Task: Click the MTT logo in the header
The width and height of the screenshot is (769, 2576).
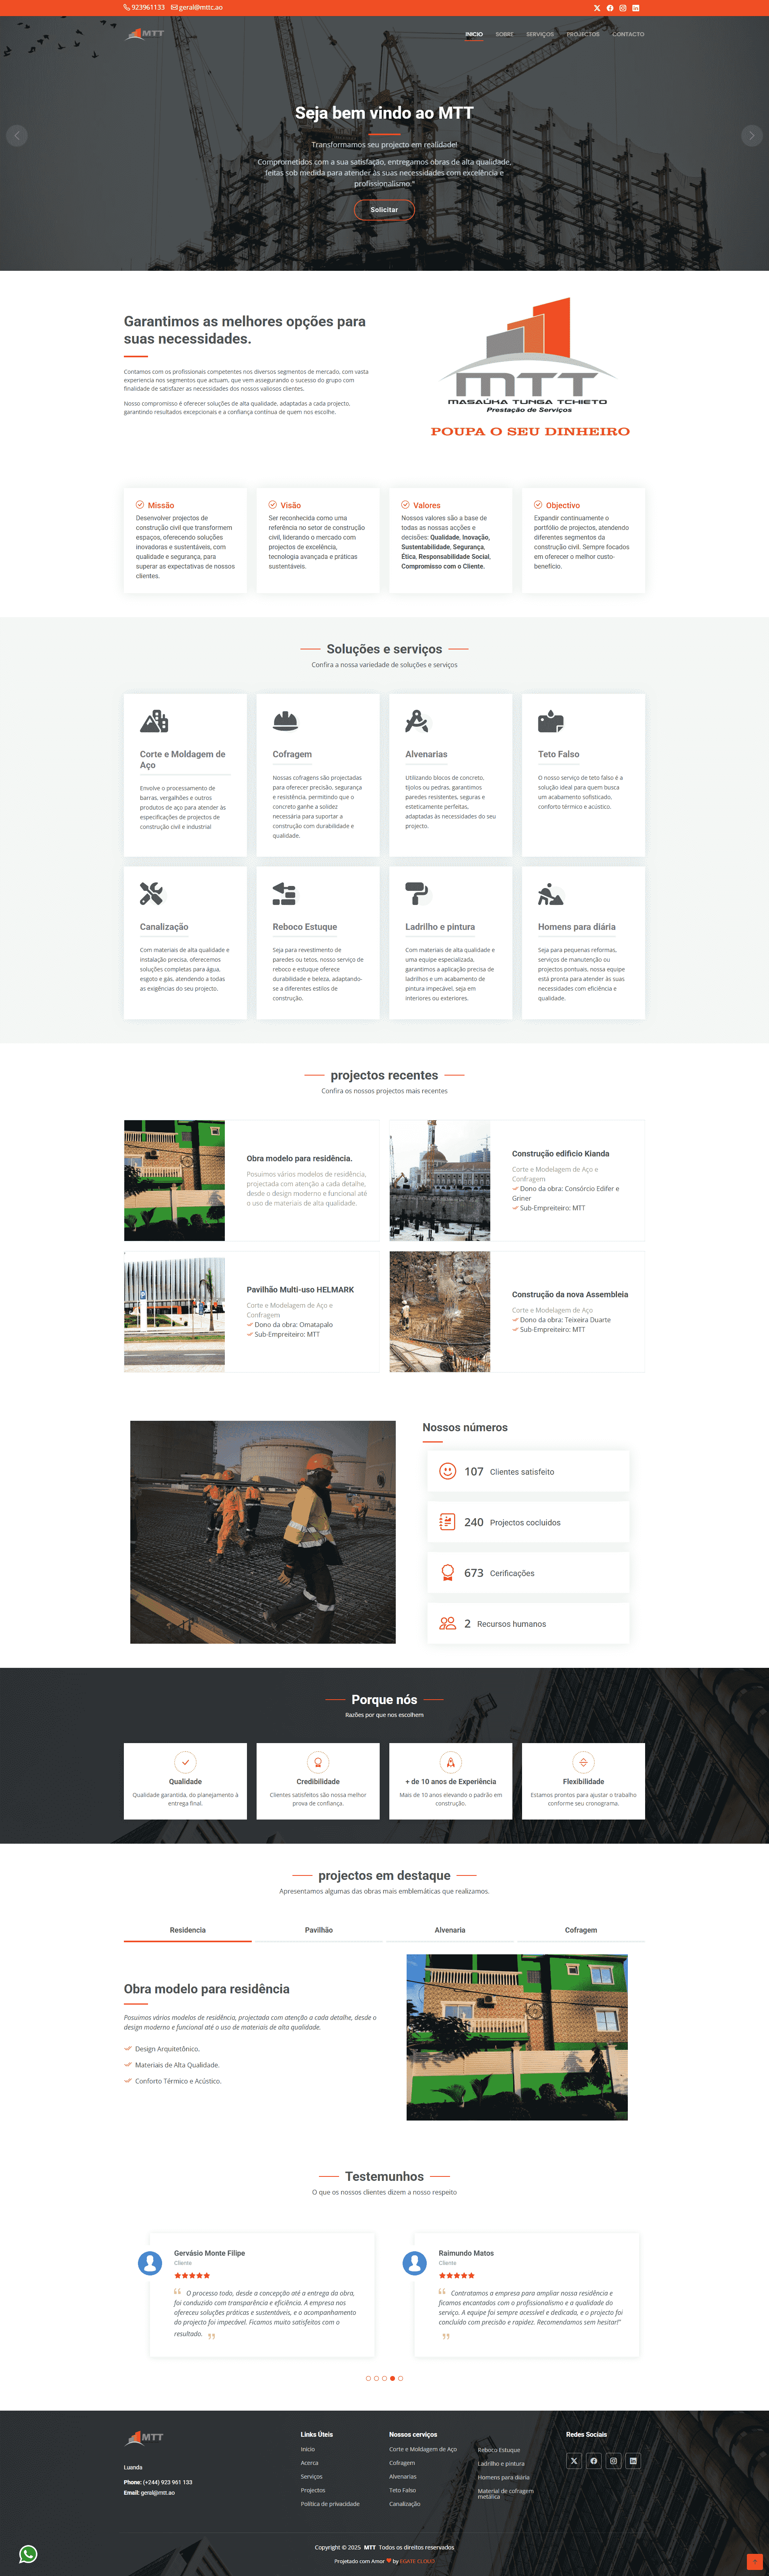Action: (x=146, y=34)
